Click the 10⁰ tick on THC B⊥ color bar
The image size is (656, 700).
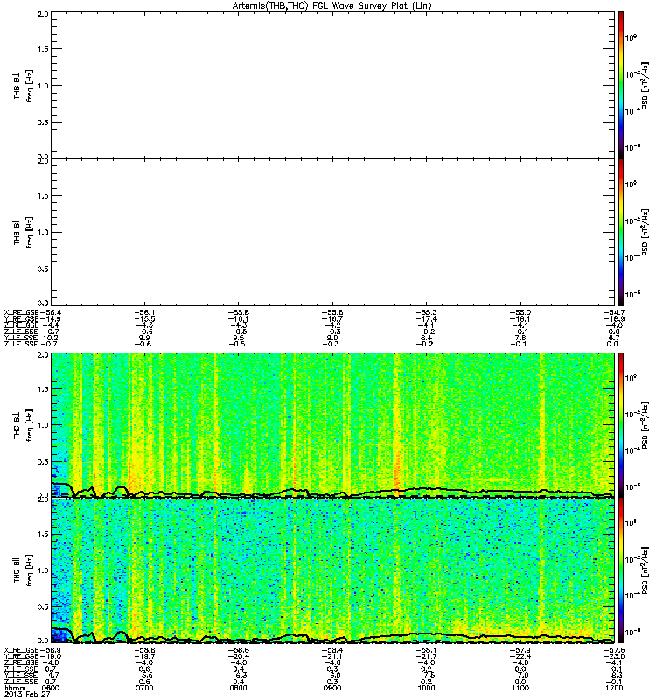(631, 378)
